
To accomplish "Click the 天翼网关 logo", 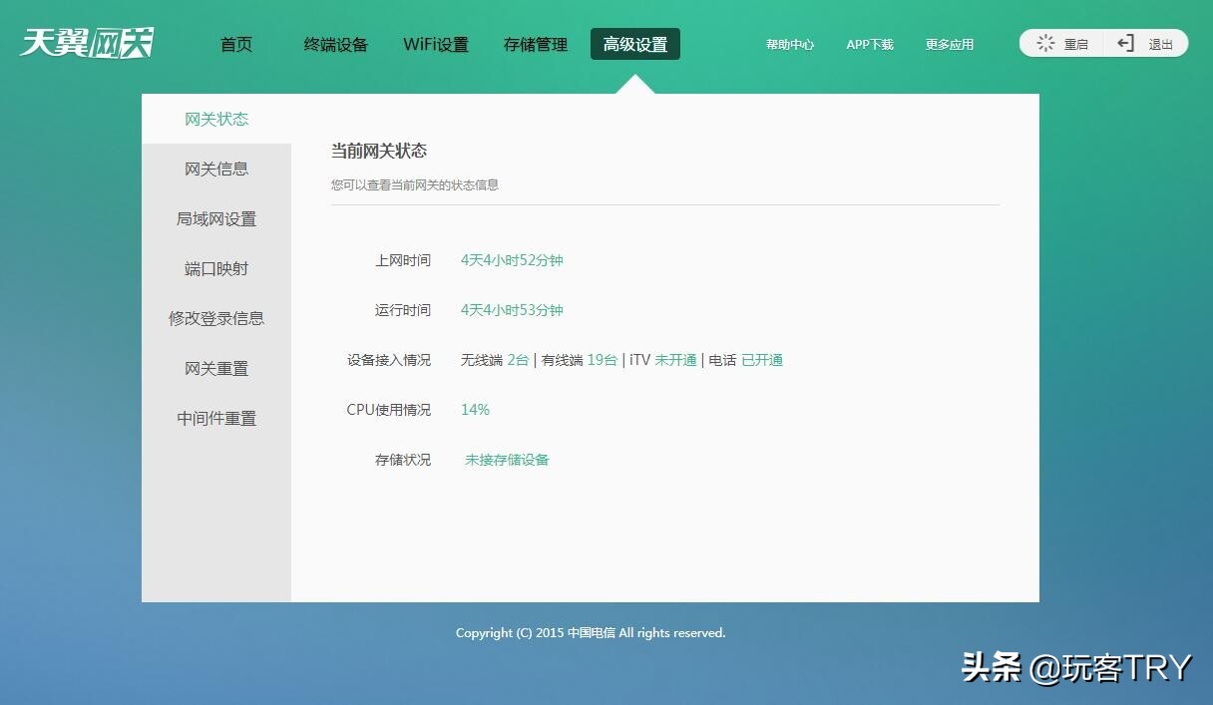I will click(x=85, y=42).
